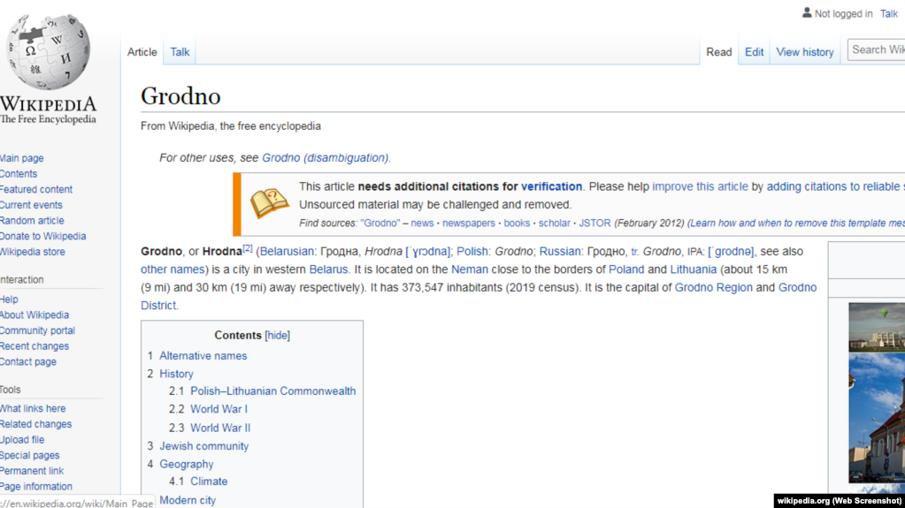This screenshot has width=905, height=508.
Task: Open the Talk tab
Action: coord(180,52)
